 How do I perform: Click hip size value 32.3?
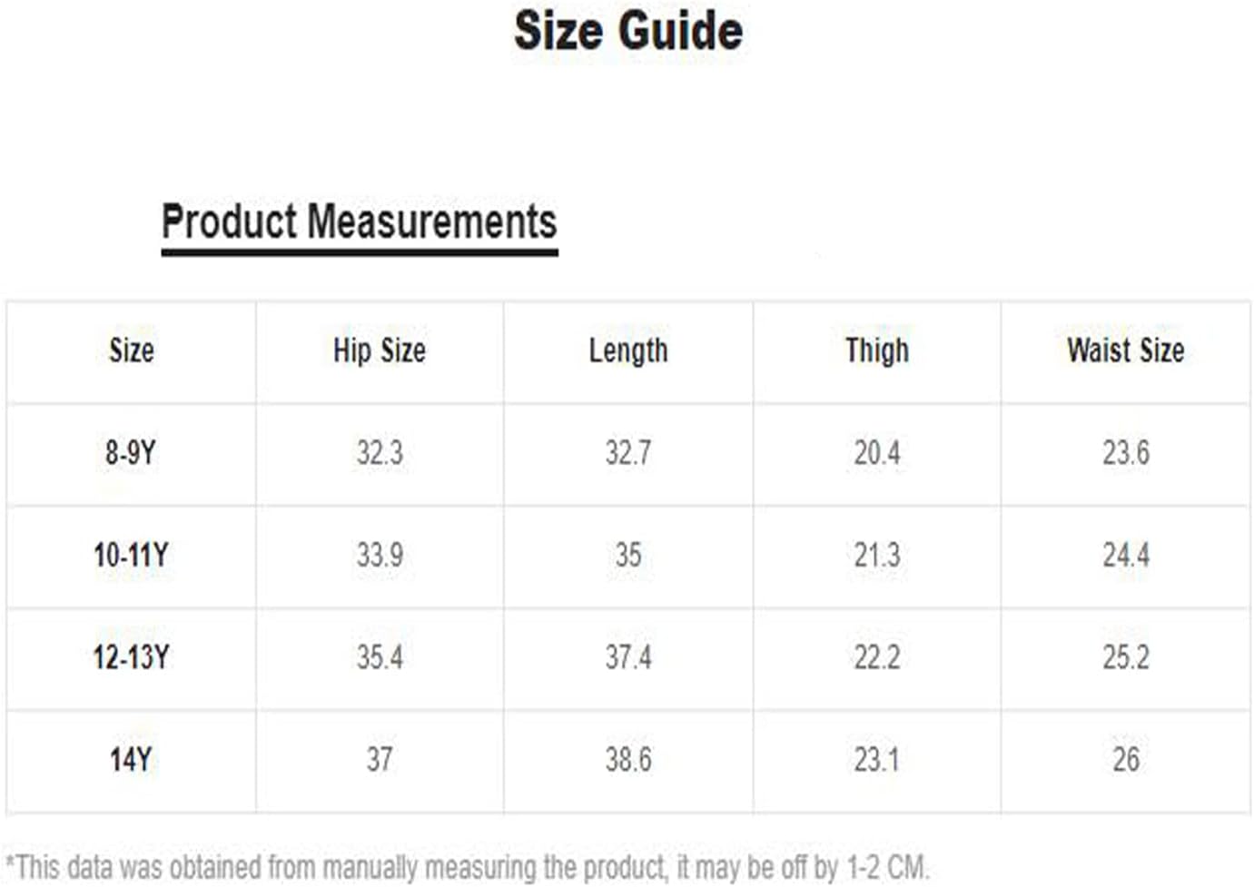tap(380, 452)
